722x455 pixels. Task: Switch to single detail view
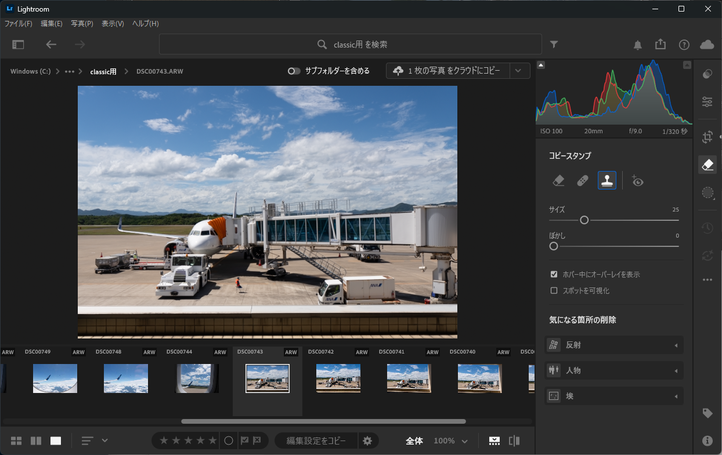(x=56, y=441)
